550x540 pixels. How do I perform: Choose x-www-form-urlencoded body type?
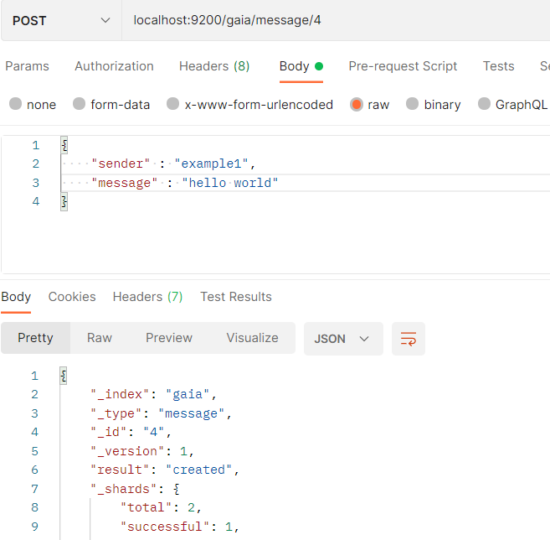pyautogui.click(x=249, y=104)
